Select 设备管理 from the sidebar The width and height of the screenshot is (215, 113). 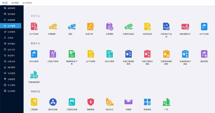11,79
